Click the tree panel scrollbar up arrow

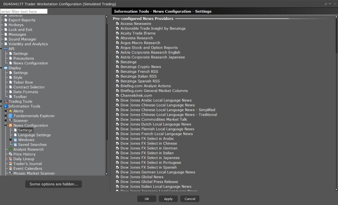pyautogui.click(x=107, y=17)
